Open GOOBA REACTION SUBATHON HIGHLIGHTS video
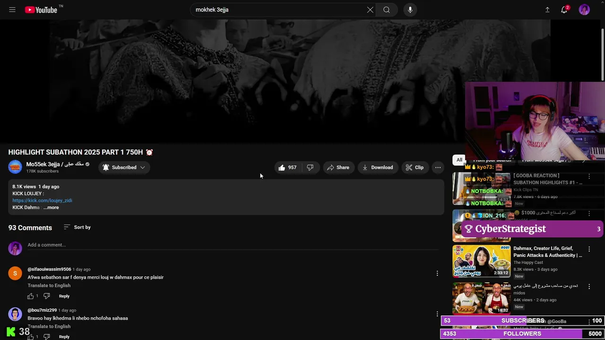Image resolution: width=605 pixels, height=340 pixels. pos(548,179)
